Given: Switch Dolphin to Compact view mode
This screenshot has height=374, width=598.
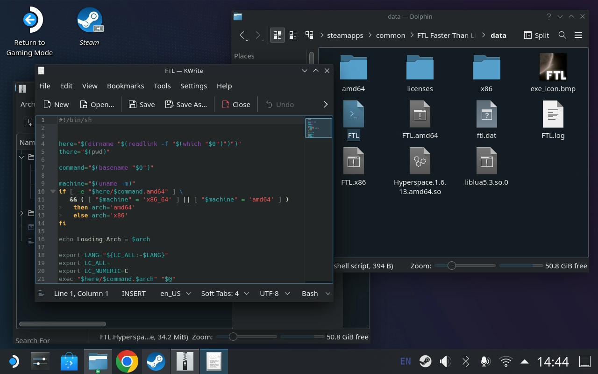Looking at the screenshot, I should pyautogui.click(x=293, y=35).
